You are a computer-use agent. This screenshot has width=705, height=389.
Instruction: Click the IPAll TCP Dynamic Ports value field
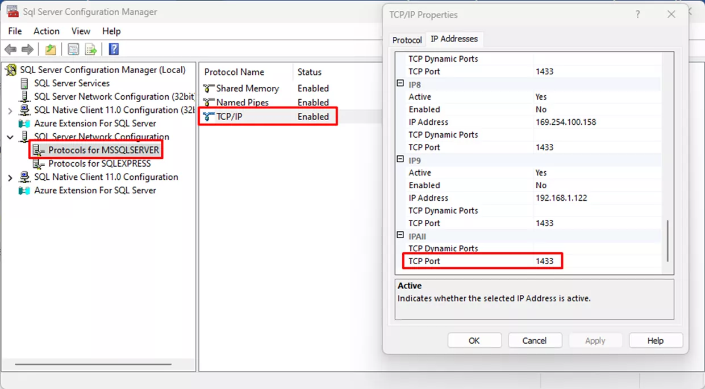tap(598, 248)
